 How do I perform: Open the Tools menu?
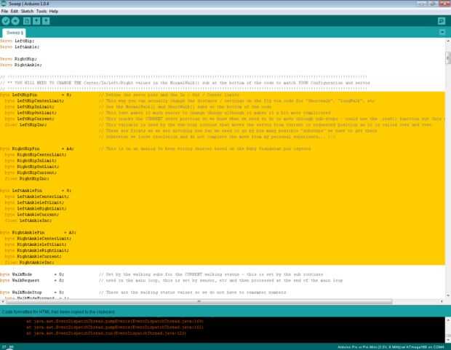[41, 11]
